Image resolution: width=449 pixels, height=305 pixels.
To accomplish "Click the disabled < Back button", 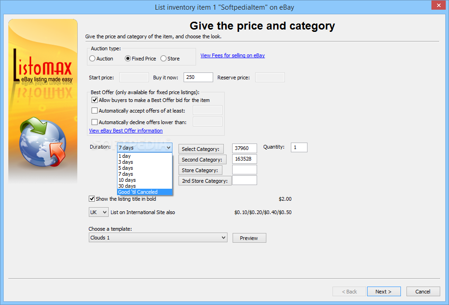I will (349, 292).
